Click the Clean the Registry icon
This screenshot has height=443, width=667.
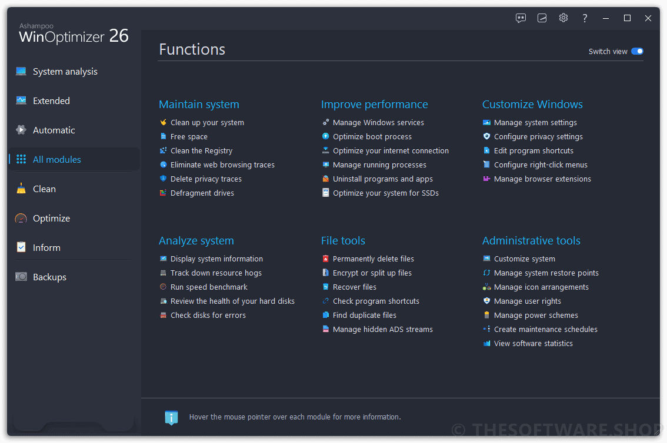coord(164,150)
